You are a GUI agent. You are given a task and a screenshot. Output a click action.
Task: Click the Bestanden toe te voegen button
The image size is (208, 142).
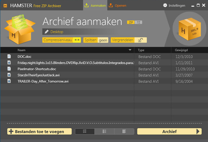[x=39, y=132]
